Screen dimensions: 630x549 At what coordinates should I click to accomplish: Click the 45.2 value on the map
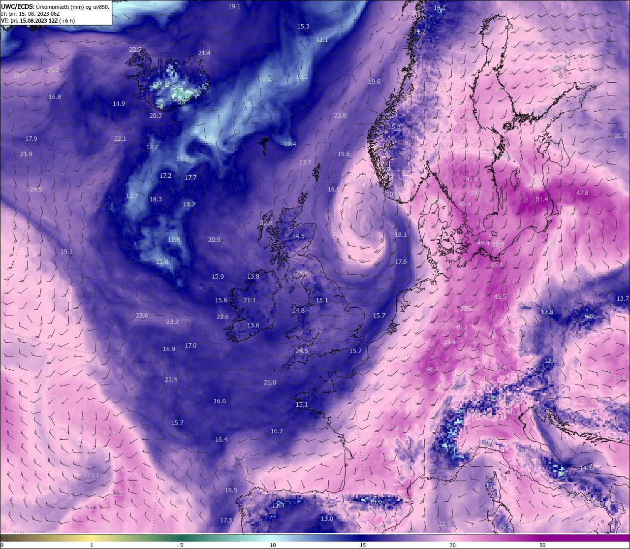(461, 327)
